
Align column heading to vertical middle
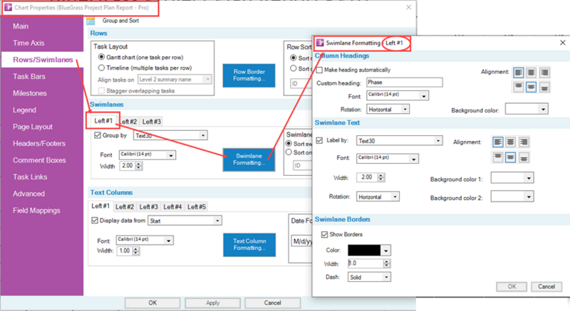(x=531, y=87)
